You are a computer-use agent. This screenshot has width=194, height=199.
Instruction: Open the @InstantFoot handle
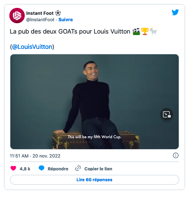click(x=40, y=20)
